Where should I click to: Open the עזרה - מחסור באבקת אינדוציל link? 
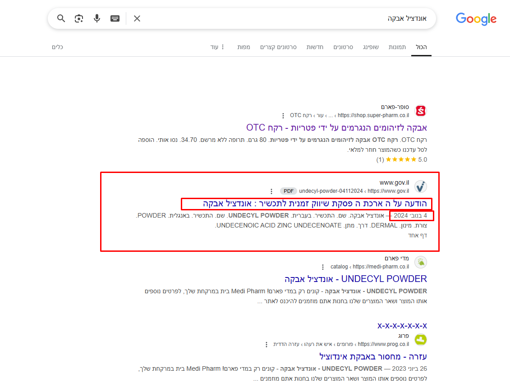(x=373, y=357)
